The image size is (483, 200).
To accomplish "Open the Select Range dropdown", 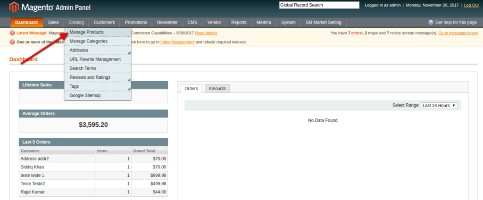I will (x=439, y=105).
